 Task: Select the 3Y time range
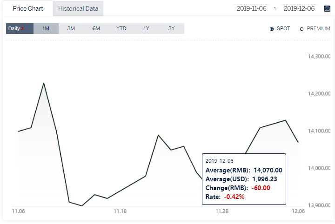(x=172, y=29)
